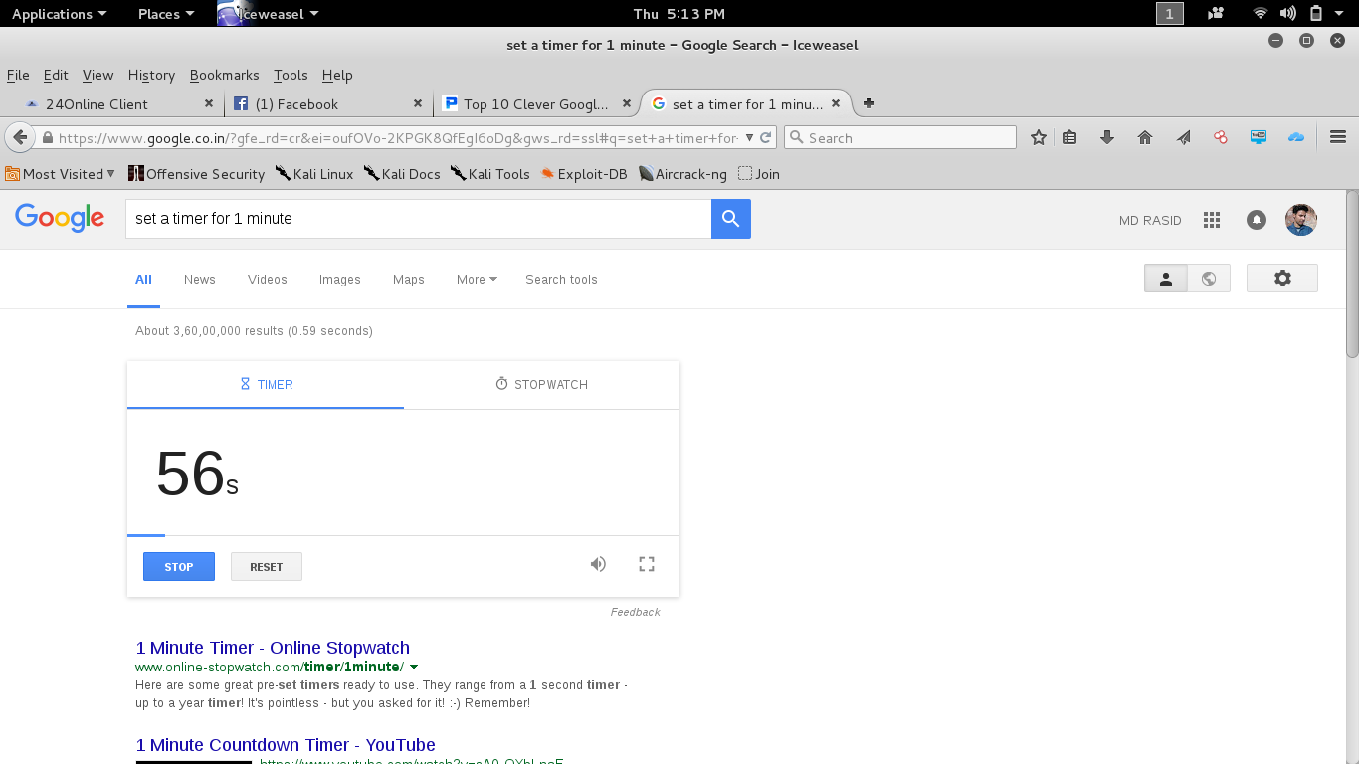Open the Exploit-DB bookmark

[x=584, y=174]
